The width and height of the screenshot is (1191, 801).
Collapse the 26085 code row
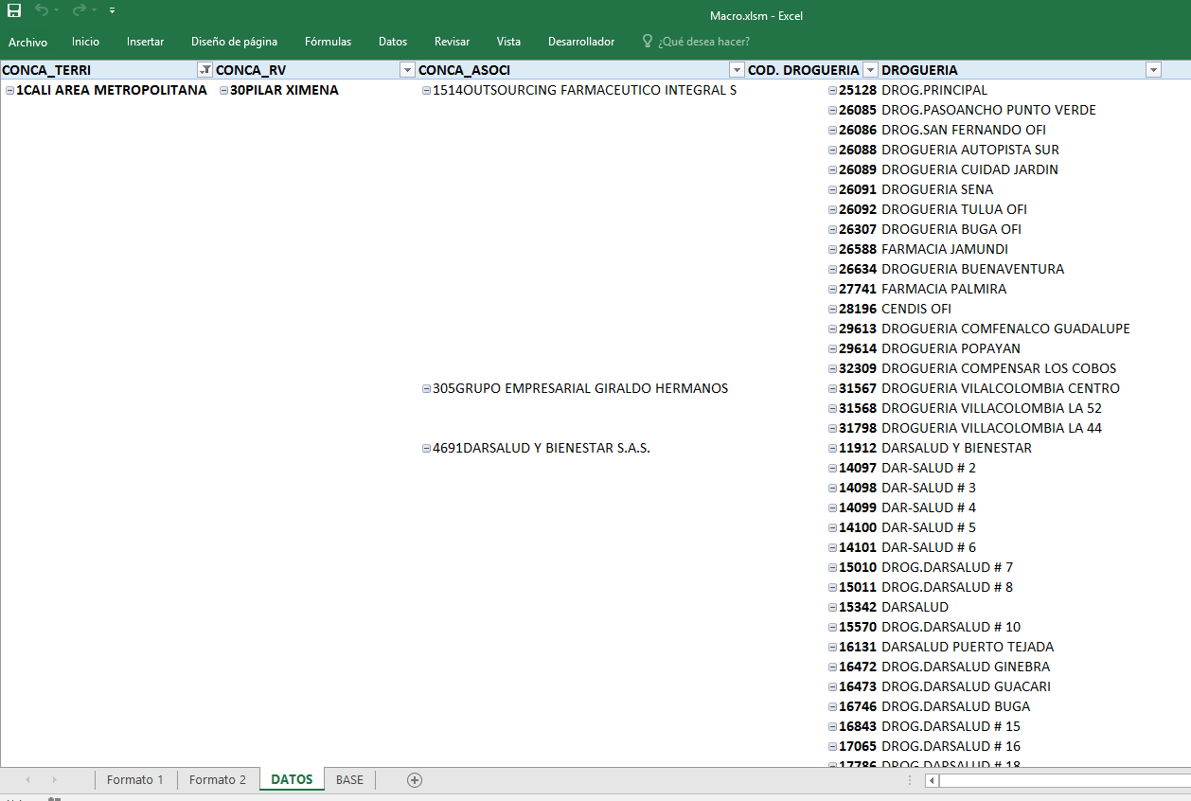tap(832, 111)
